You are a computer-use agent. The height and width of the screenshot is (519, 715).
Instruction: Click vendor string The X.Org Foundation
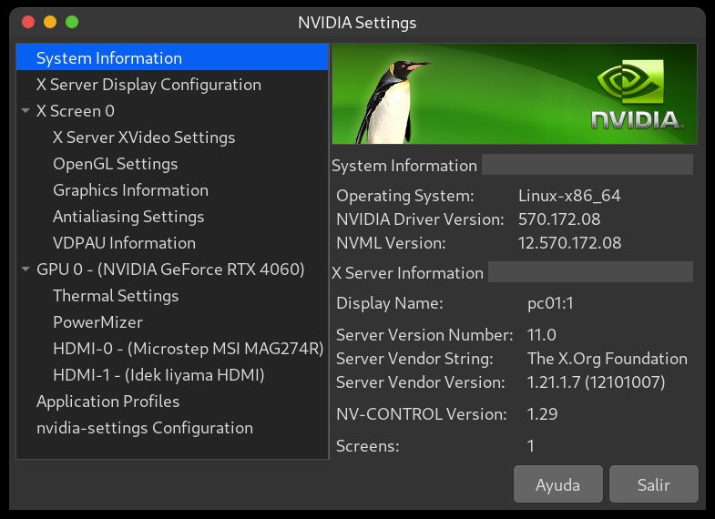point(607,359)
